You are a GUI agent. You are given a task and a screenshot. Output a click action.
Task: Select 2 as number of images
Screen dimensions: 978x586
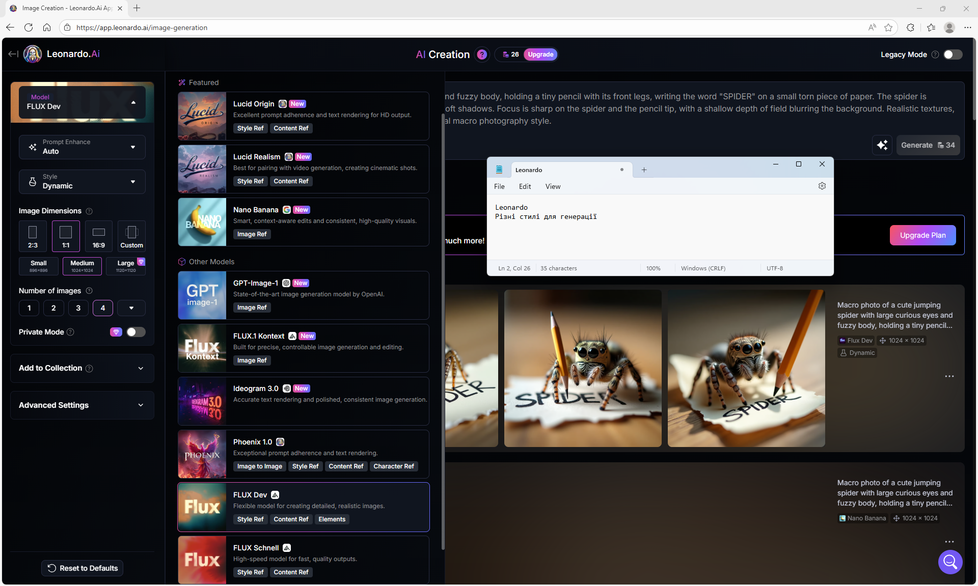pyautogui.click(x=53, y=308)
